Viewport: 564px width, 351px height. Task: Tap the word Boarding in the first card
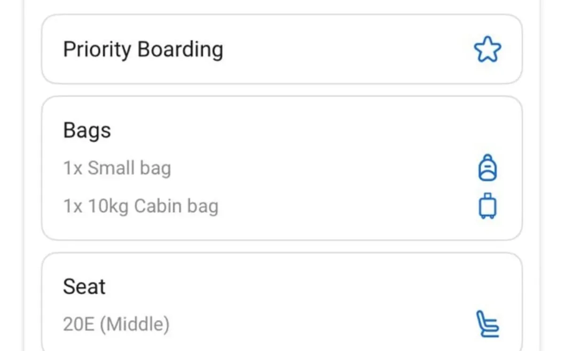click(180, 50)
